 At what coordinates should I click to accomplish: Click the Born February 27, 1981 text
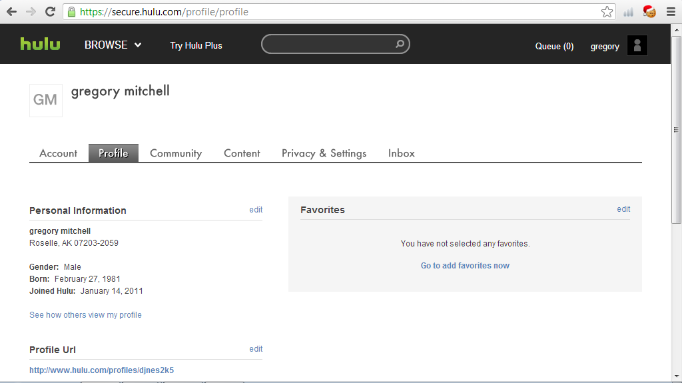click(x=75, y=279)
